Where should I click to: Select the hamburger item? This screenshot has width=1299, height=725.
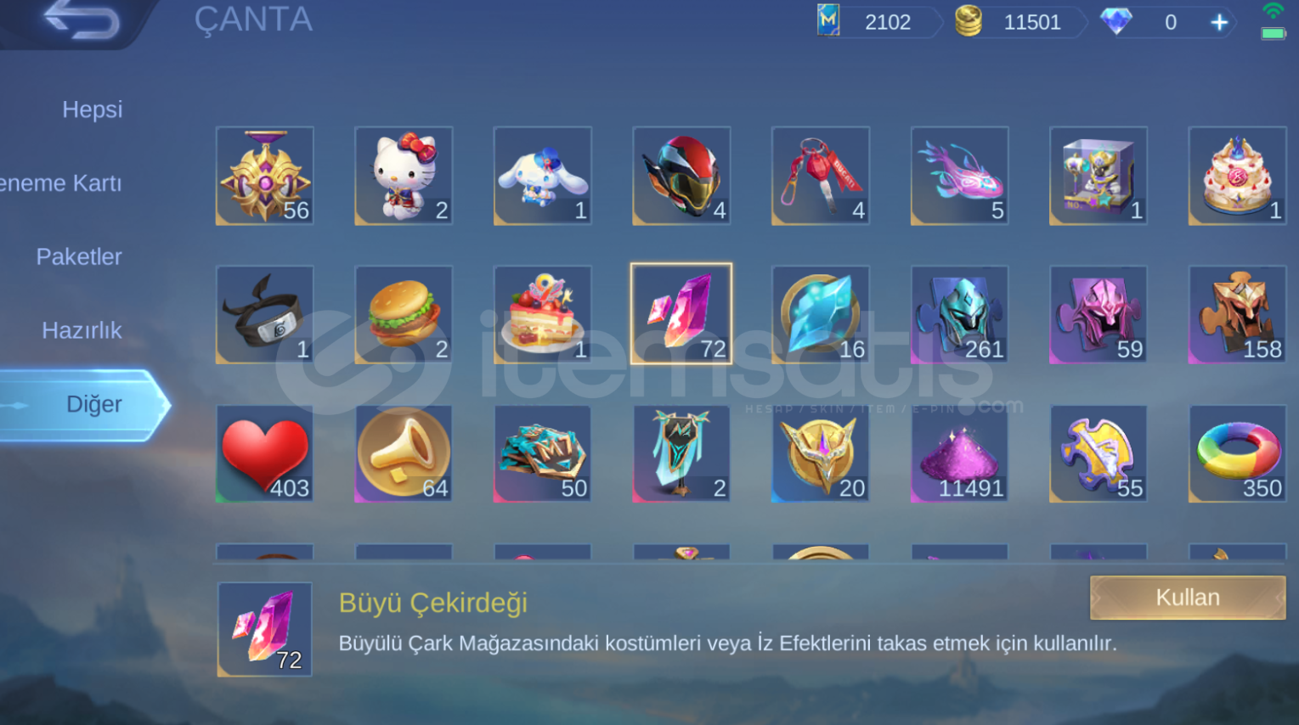404,315
